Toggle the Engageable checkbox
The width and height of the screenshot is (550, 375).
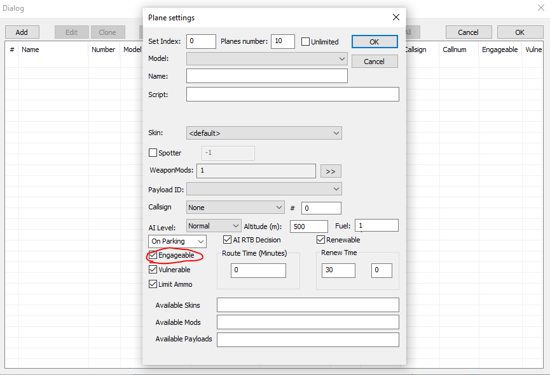point(153,256)
